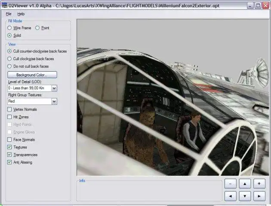This screenshot has width=271, height=206.
Task: Click the O2Viewer app icon in title bar
Action: point(4,5)
